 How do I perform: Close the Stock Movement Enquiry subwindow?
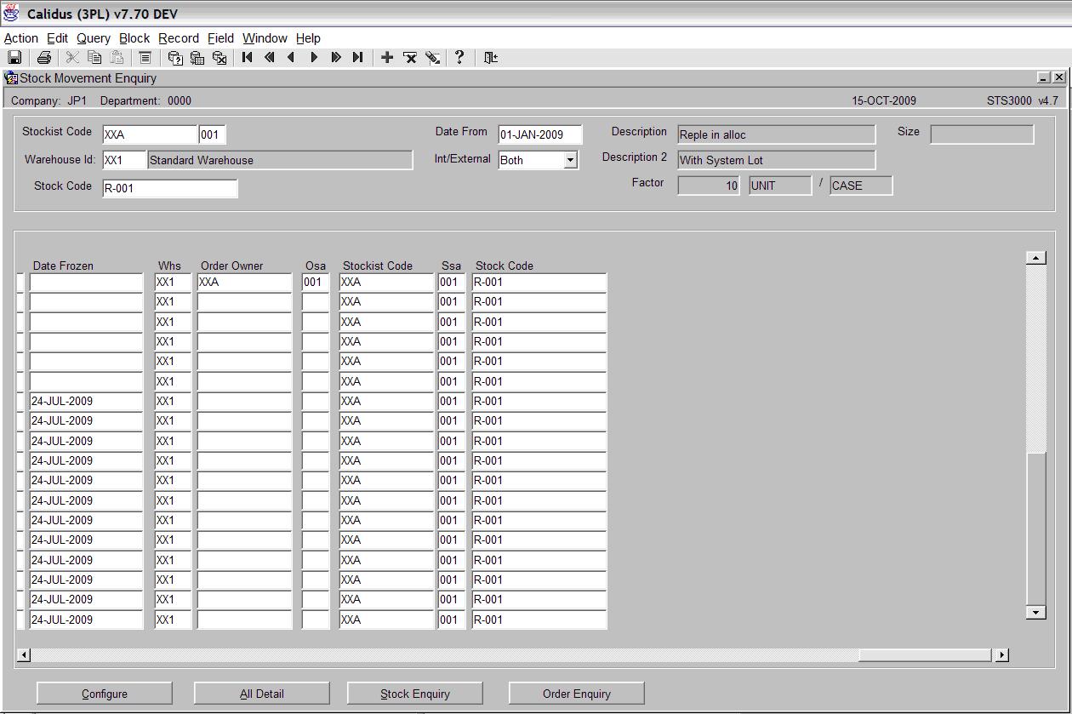pos(1058,77)
